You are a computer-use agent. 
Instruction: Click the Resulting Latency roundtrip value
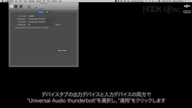(x=38, y=28)
